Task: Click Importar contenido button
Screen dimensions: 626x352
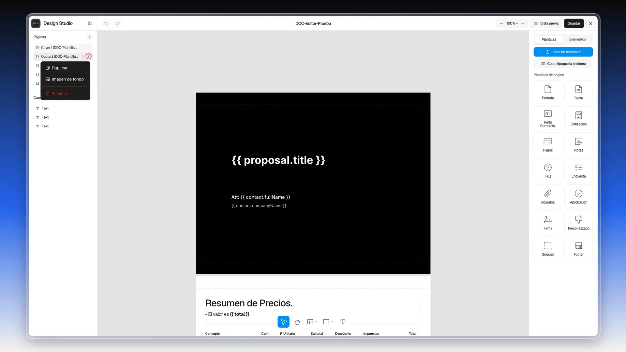Action: pyautogui.click(x=563, y=52)
